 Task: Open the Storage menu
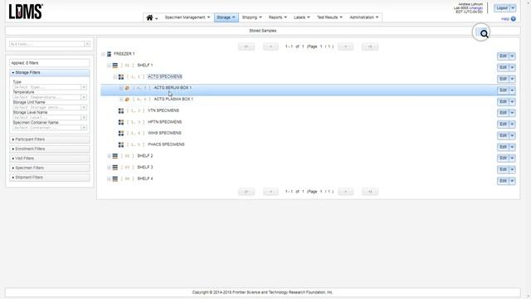[227, 17]
